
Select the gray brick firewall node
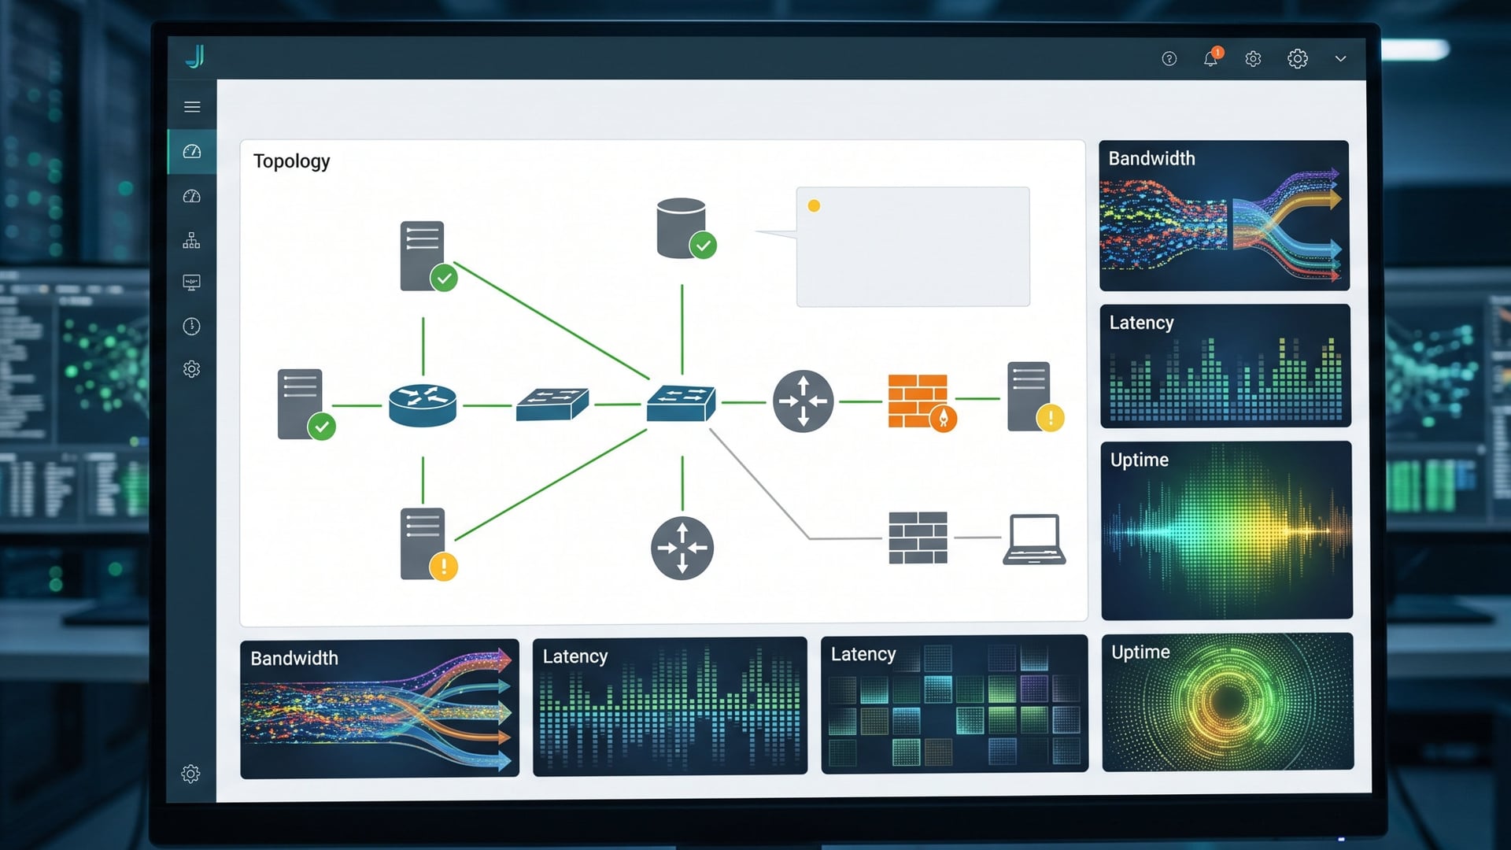pyautogui.click(x=918, y=538)
